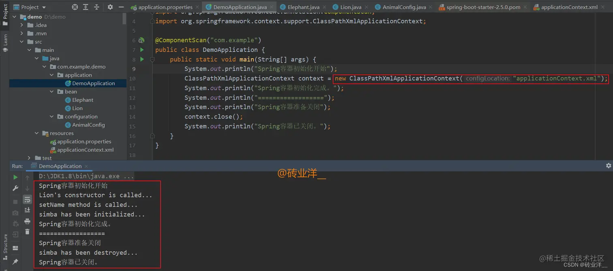
Task: Click the Pin Tab icon in Run panel
Action: click(x=15, y=262)
